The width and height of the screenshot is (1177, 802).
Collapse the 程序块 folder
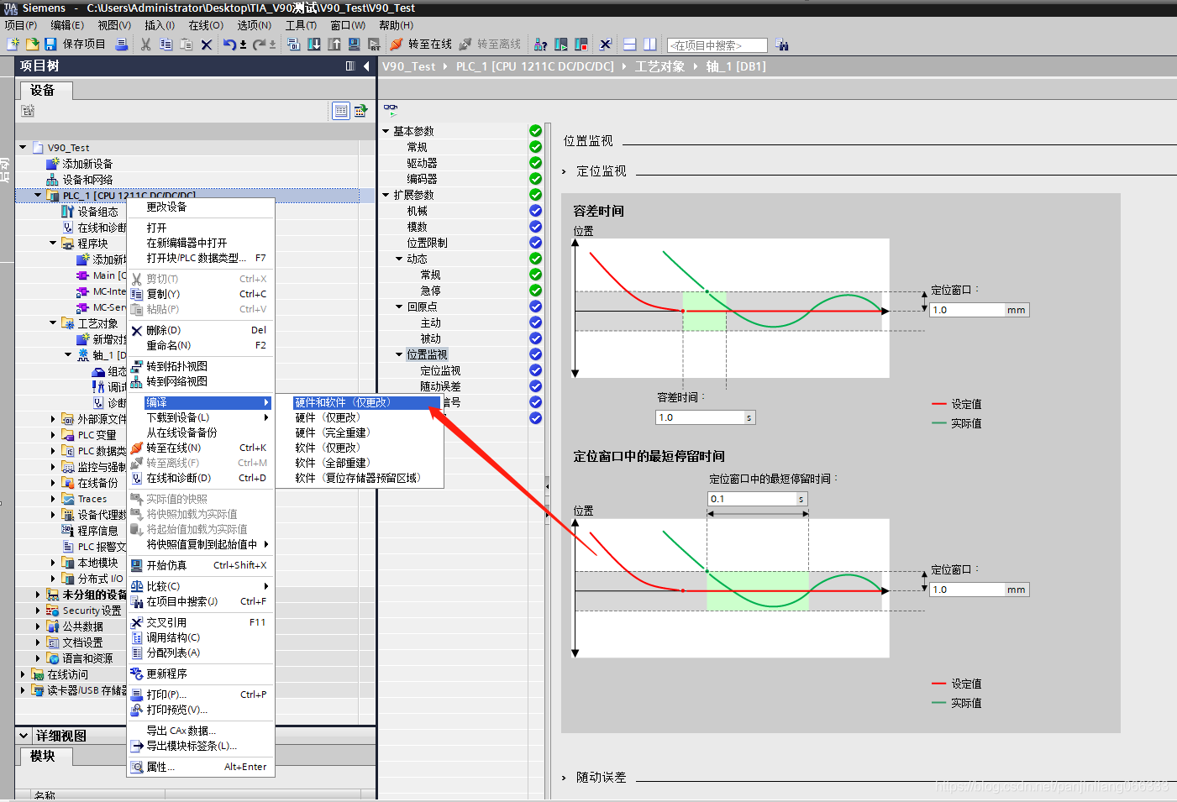pos(53,243)
